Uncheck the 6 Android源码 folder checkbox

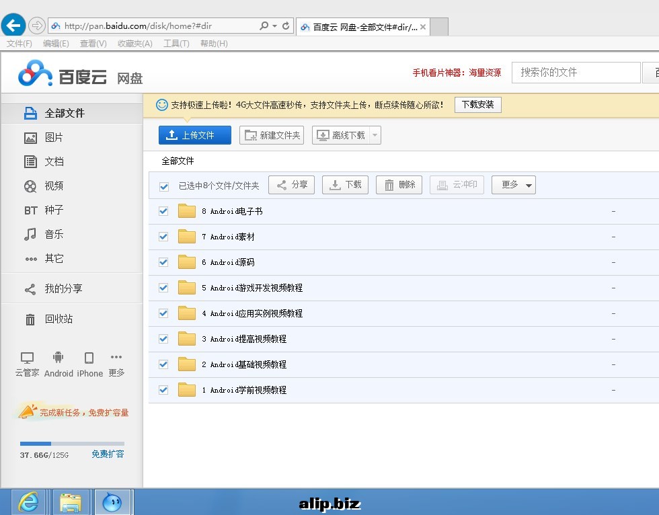[x=163, y=262]
